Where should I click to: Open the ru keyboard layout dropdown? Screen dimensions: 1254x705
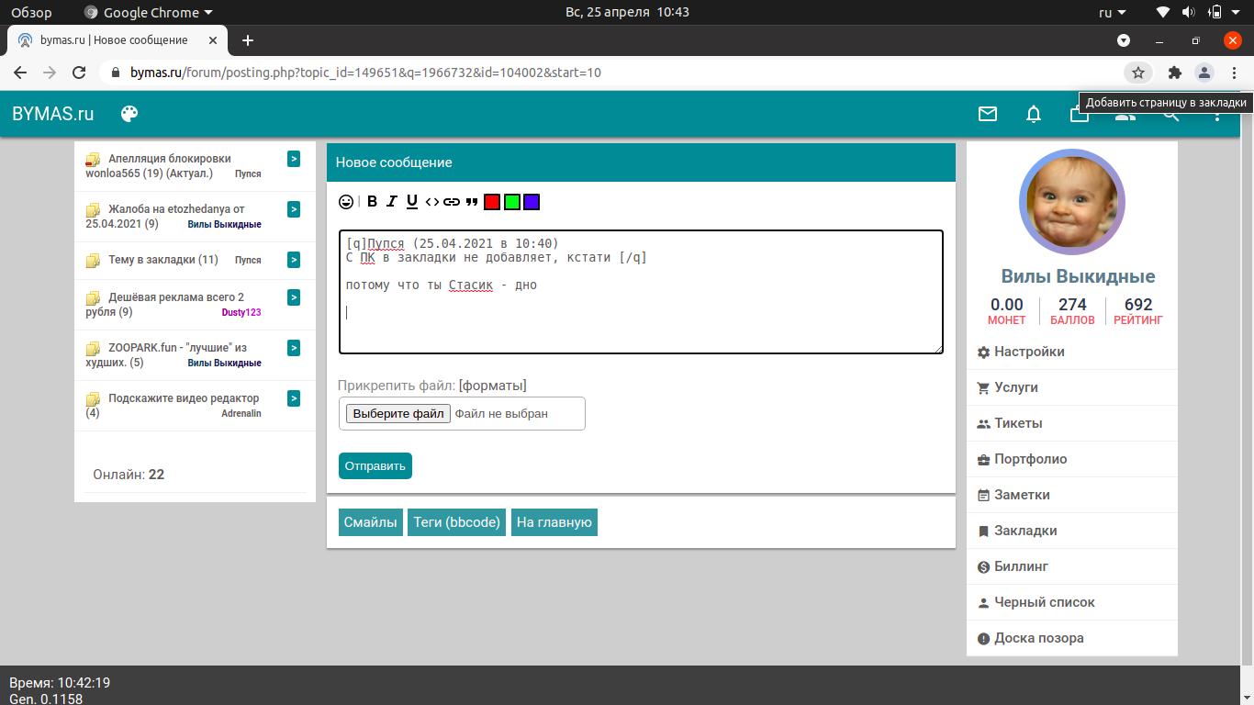coord(1113,13)
